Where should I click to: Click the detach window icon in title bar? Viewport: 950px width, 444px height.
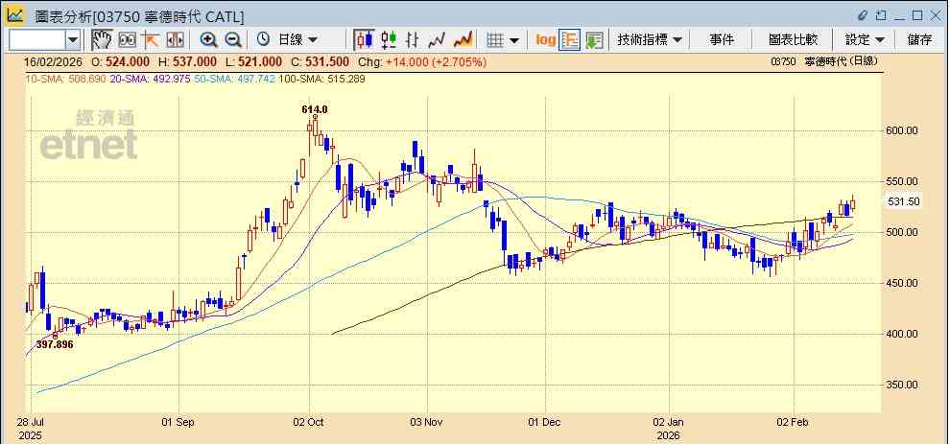point(881,15)
